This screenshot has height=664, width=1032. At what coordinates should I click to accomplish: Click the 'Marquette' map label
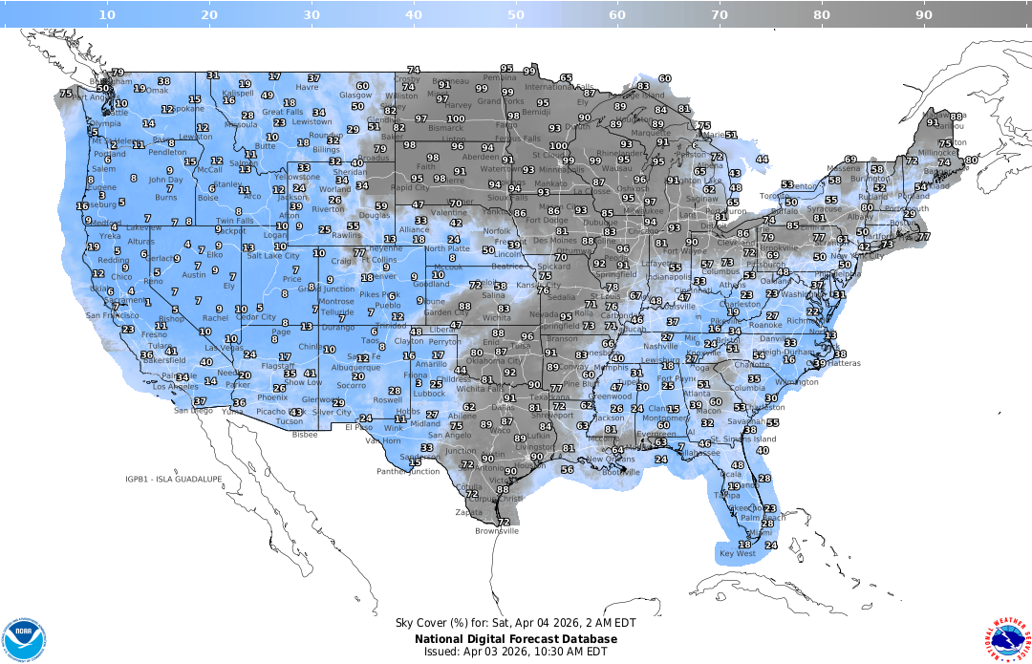click(651, 133)
